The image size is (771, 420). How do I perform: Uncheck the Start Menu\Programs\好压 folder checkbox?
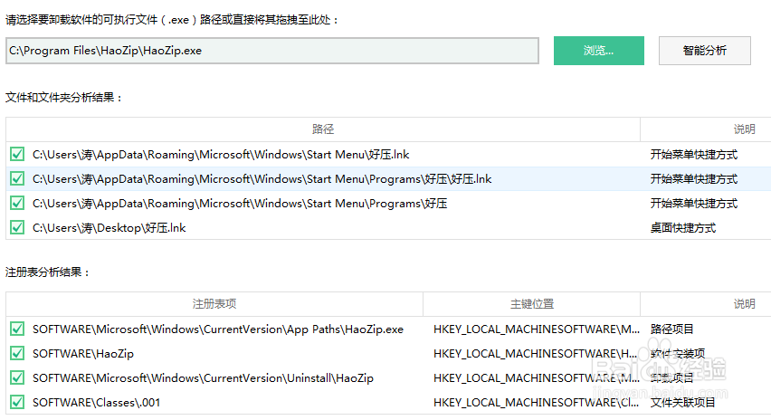click(17, 203)
